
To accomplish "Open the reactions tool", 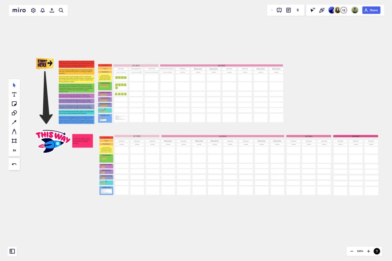I will click(x=322, y=10).
